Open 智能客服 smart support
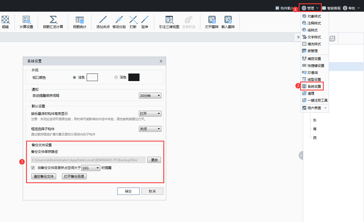The image size is (364, 222). 331,8
